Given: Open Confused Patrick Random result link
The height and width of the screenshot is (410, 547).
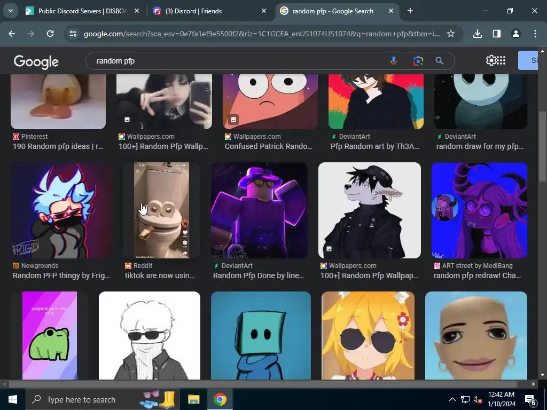Looking at the screenshot, I should coord(268,146).
